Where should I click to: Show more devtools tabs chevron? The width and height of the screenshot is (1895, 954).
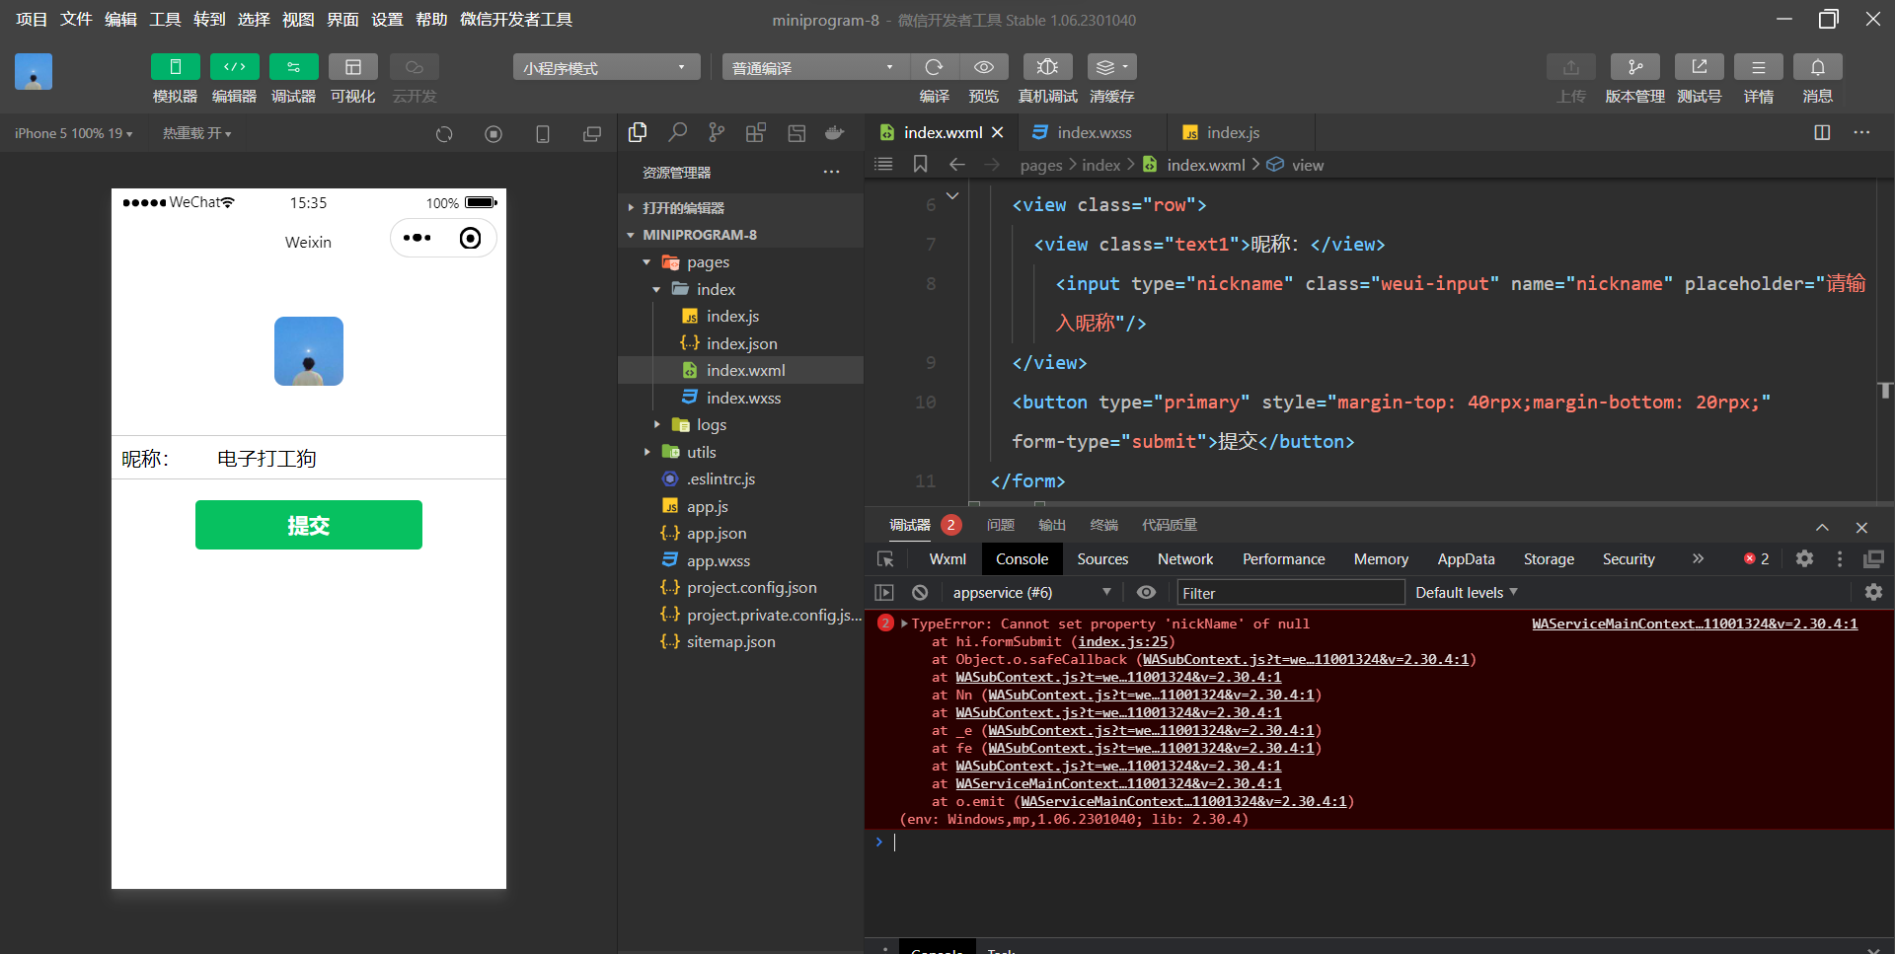1698,558
